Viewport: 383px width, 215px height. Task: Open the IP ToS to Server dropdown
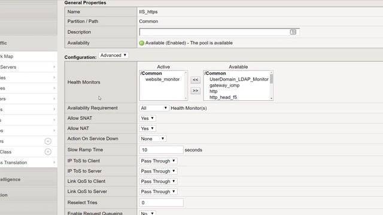coord(158,171)
